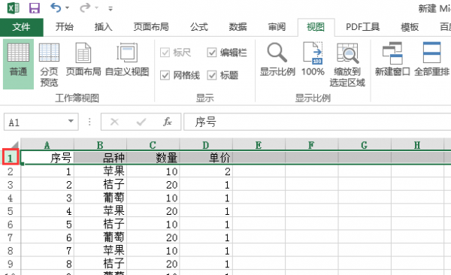The image size is (451, 275).
Task: Click cell B2 containing 苹果
Action: click(100, 171)
